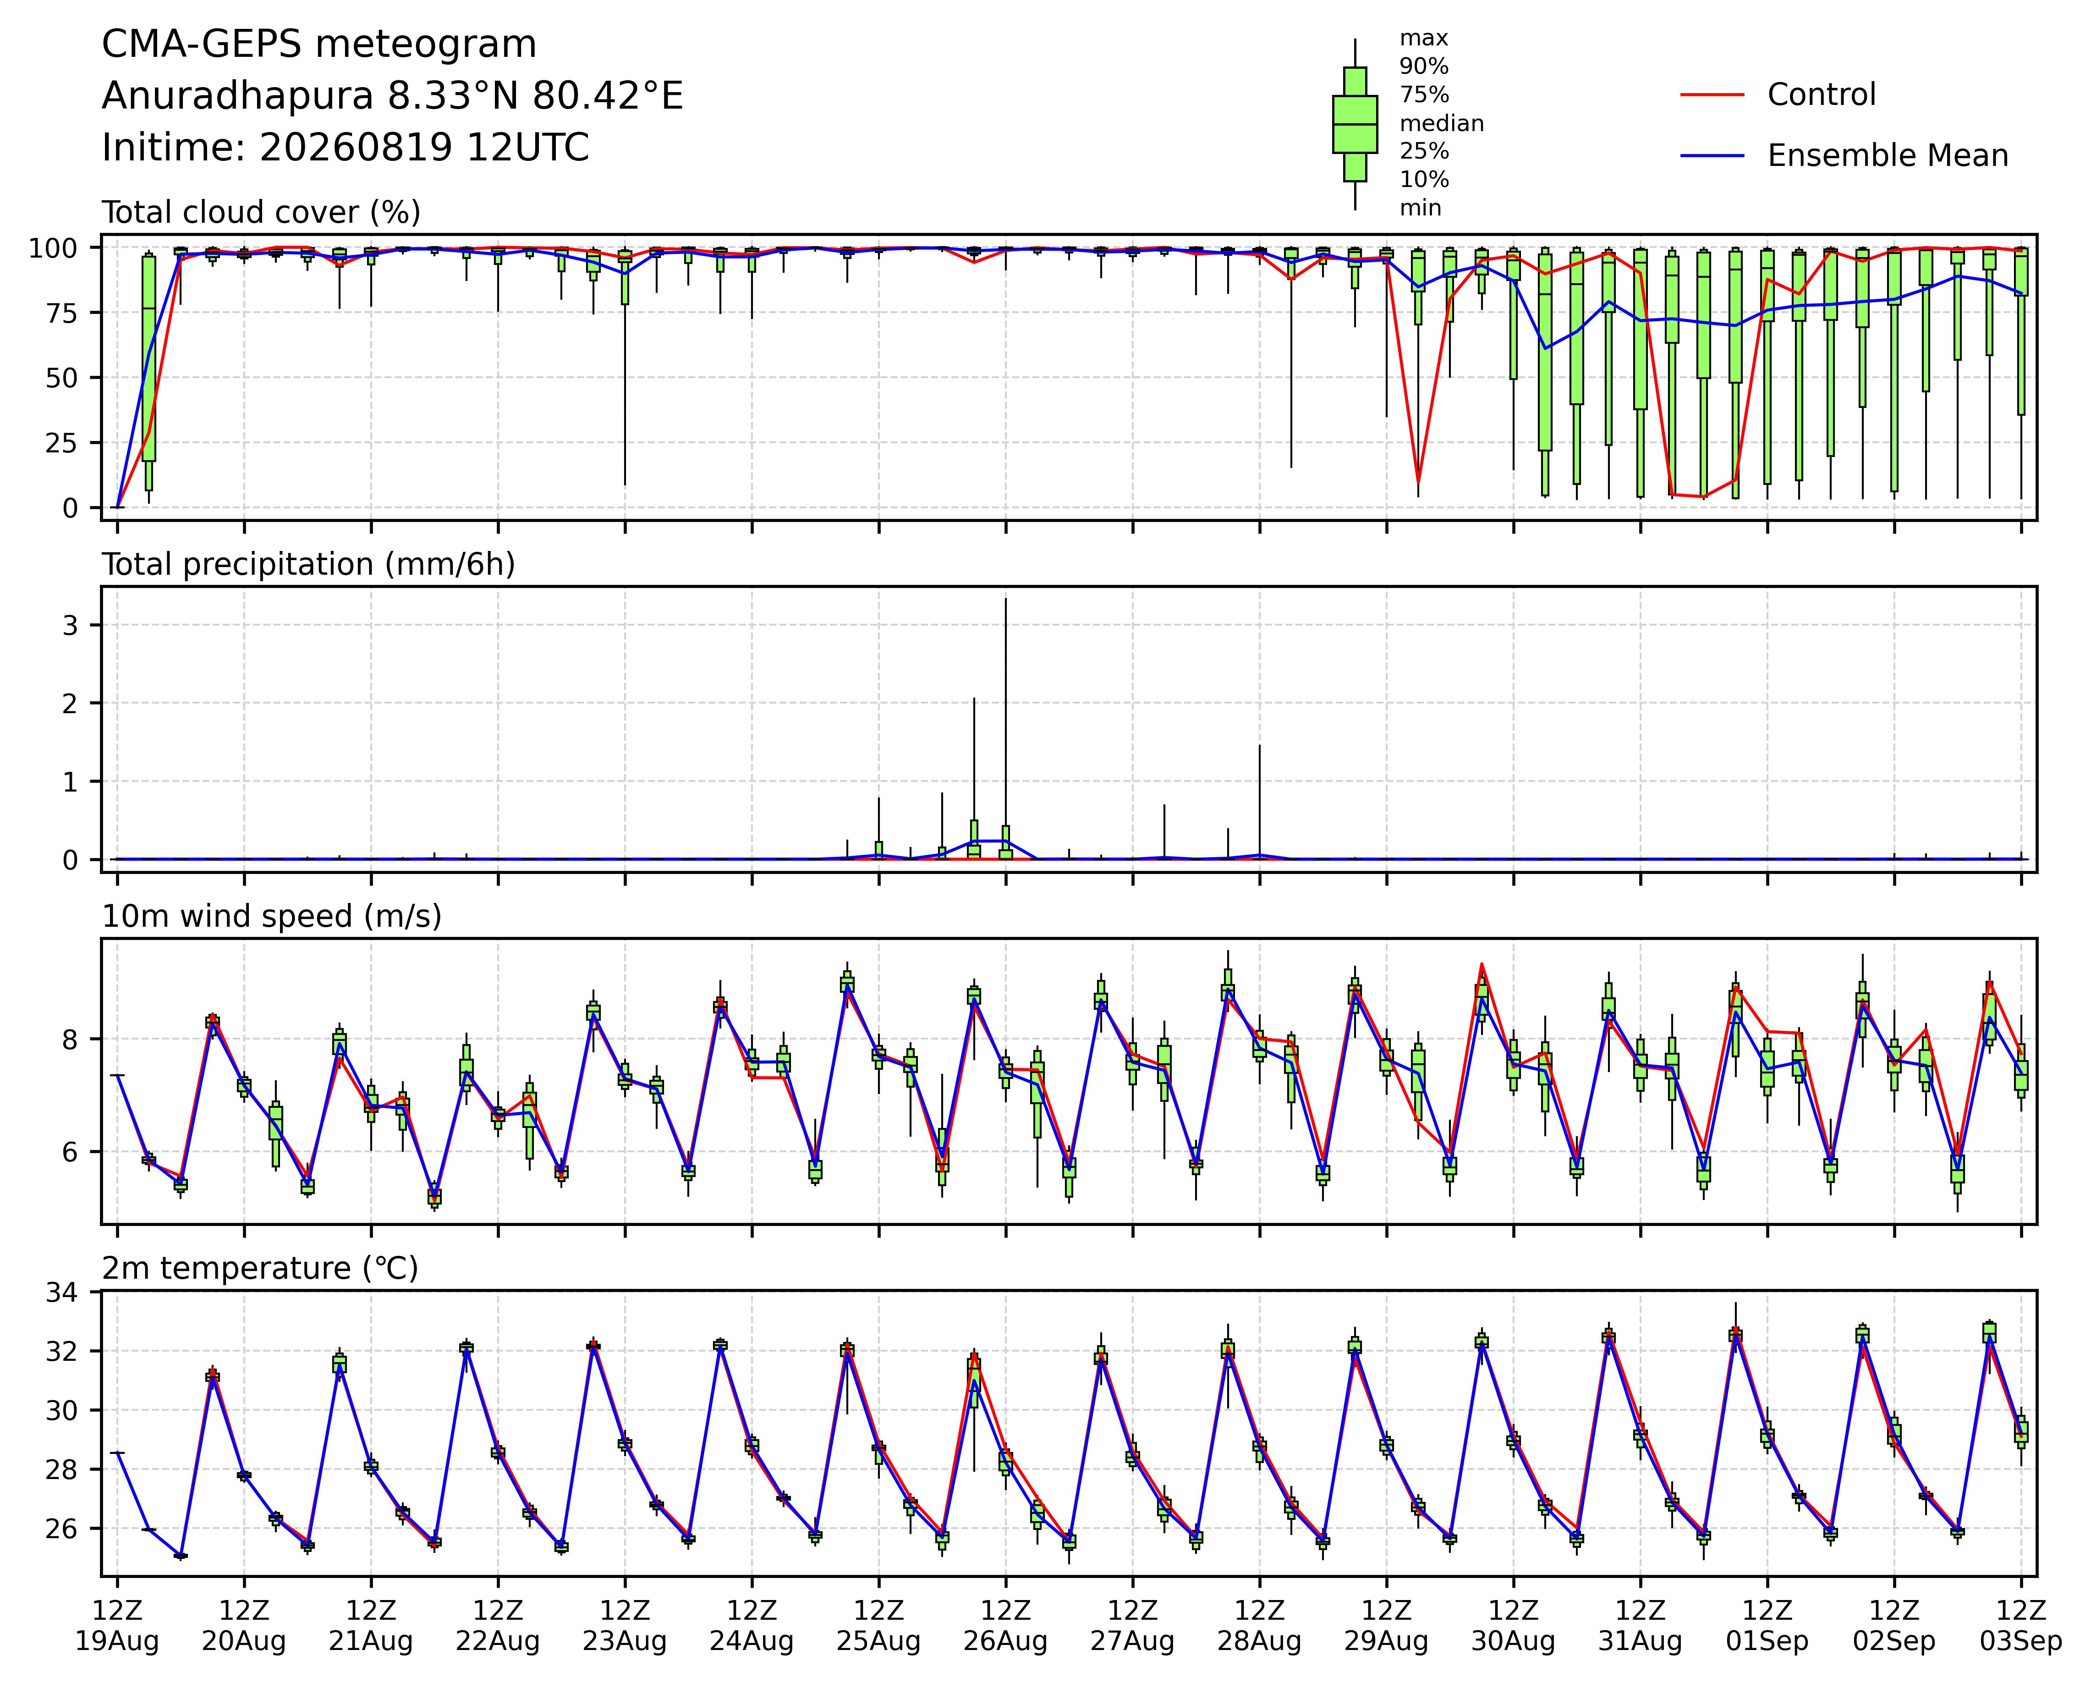Click the 12Z 01Sep axis label
The height and width of the screenshot is (1683, 2091).
click(x=1767, y=1627)
